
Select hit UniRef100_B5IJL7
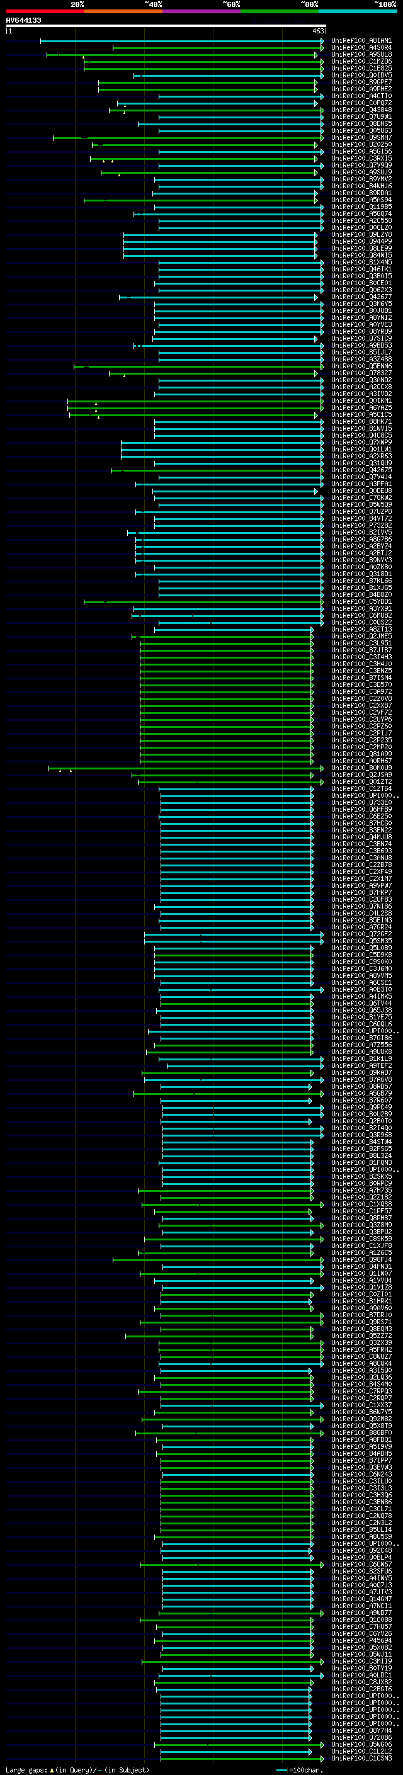[361, 352]
